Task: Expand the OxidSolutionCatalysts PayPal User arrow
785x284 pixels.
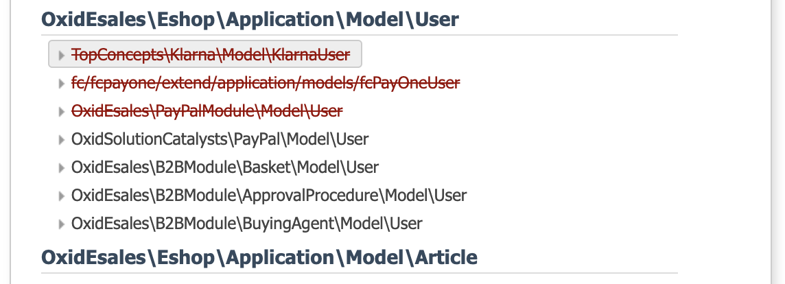Action: click(x=62, y=139)
